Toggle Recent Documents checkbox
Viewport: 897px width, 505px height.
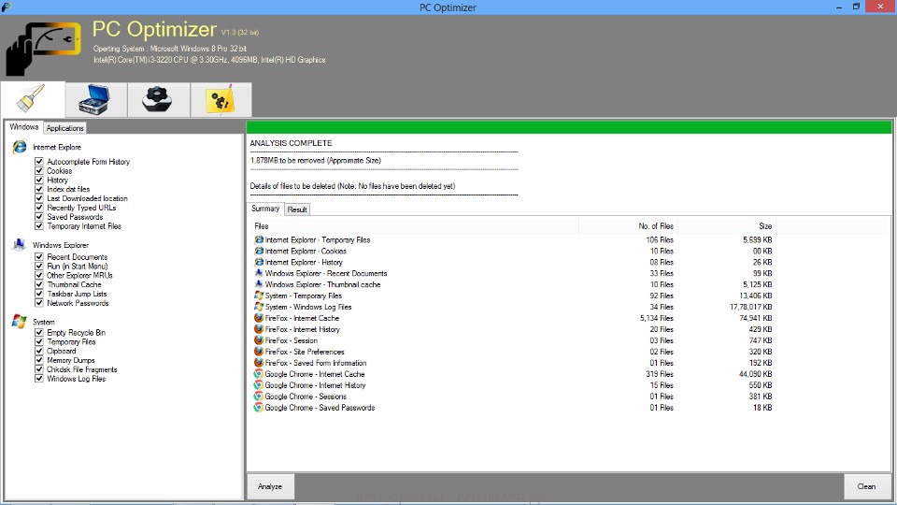coord(39,256)
